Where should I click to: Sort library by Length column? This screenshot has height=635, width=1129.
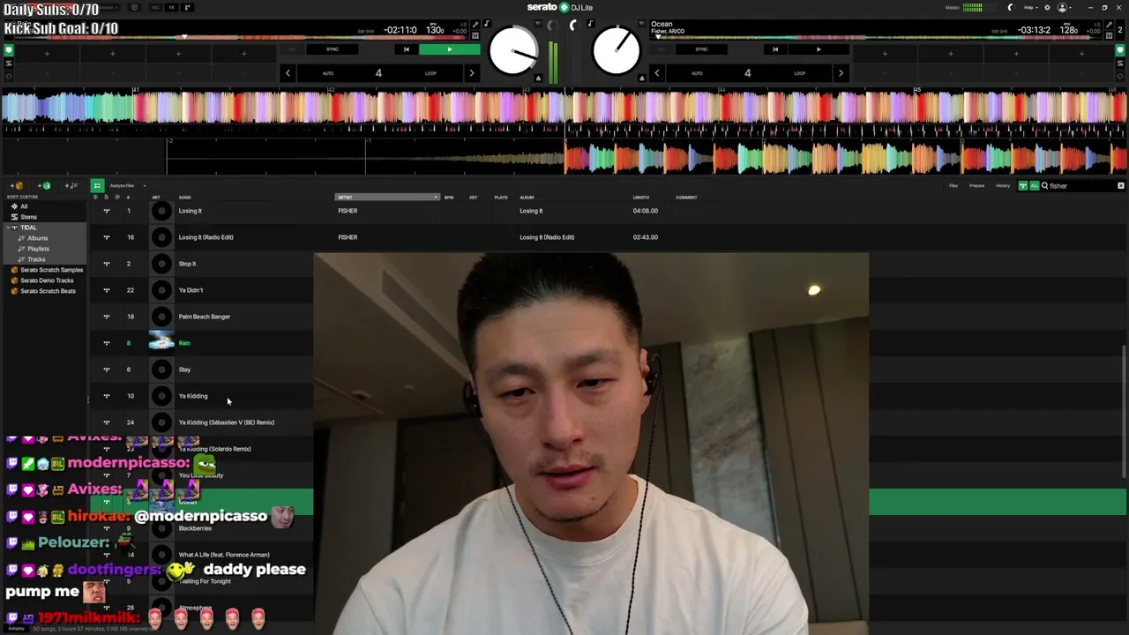(641, 198)
